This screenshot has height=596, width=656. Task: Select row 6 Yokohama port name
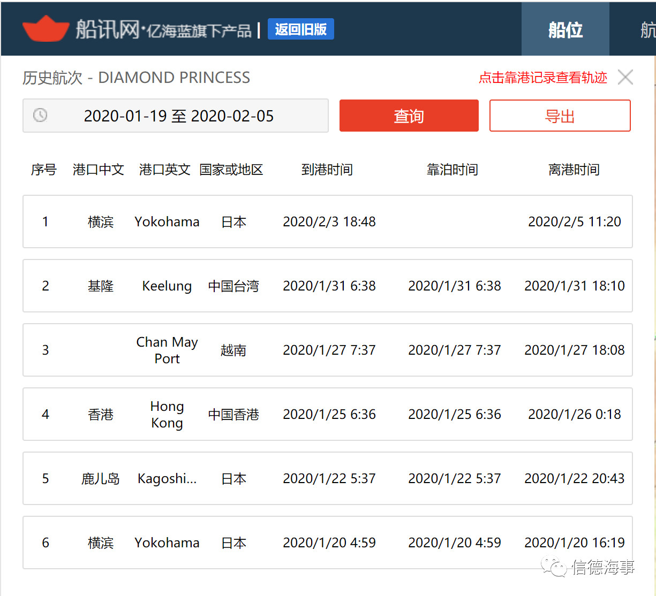click(167, 542)
